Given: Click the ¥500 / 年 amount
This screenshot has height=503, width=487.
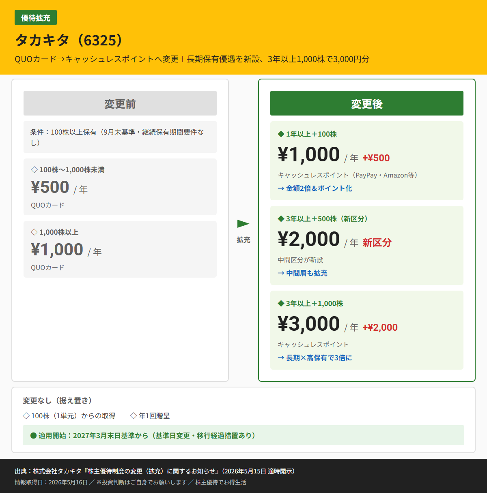Looking at the screenshot, I should 59,187.
